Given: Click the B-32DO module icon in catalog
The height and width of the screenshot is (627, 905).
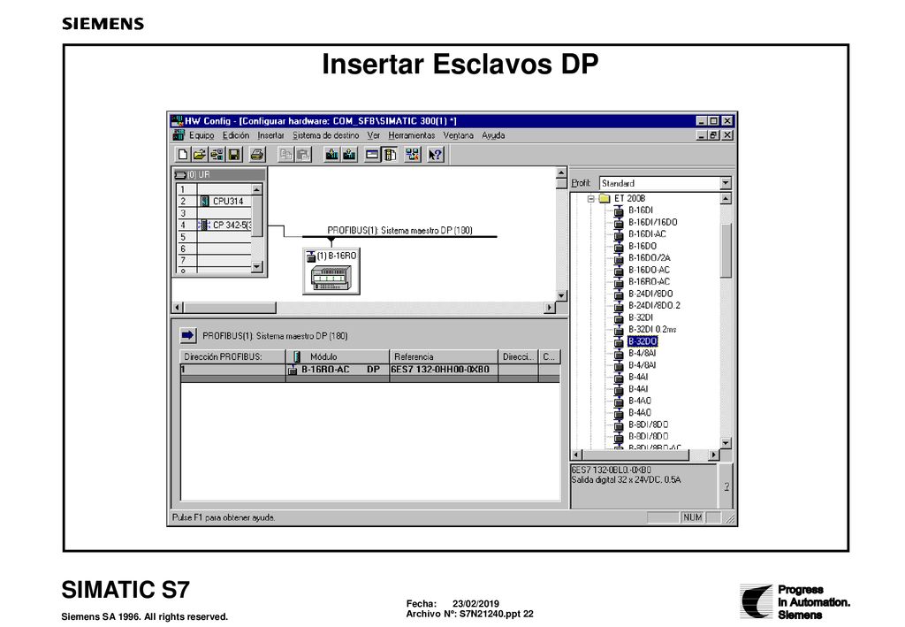Looking at the screenshot, I should click(619, 341).
